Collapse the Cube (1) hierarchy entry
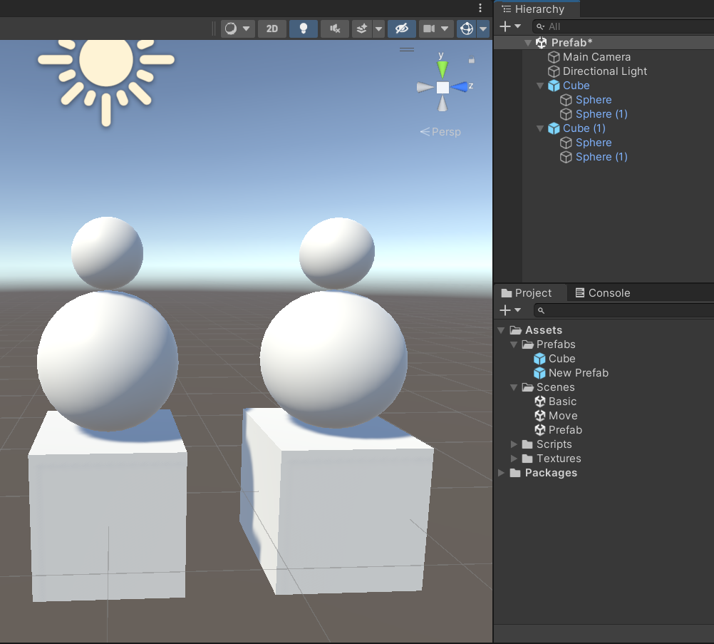 (540, 128)
